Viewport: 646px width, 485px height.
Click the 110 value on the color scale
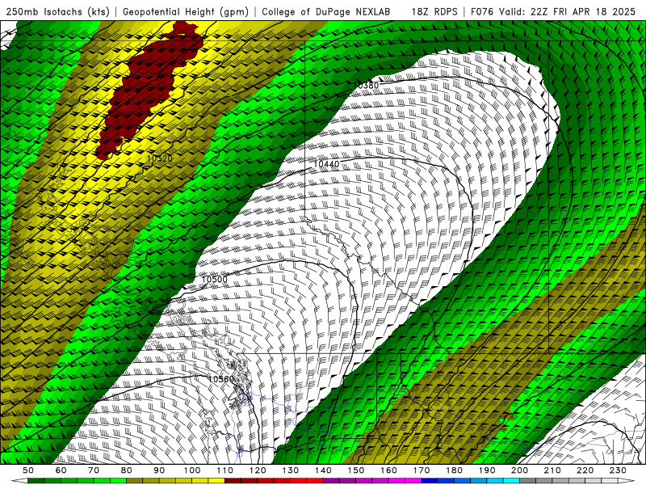click(x=225, y=470)
